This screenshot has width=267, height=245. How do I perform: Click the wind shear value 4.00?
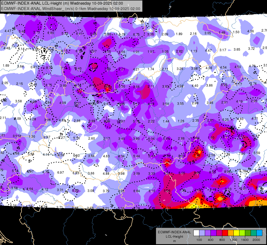coord(209,68)
